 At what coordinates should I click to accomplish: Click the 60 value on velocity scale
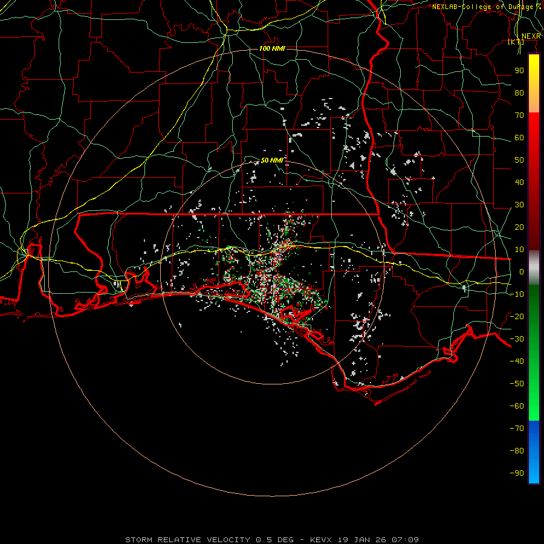click(519, 138)
